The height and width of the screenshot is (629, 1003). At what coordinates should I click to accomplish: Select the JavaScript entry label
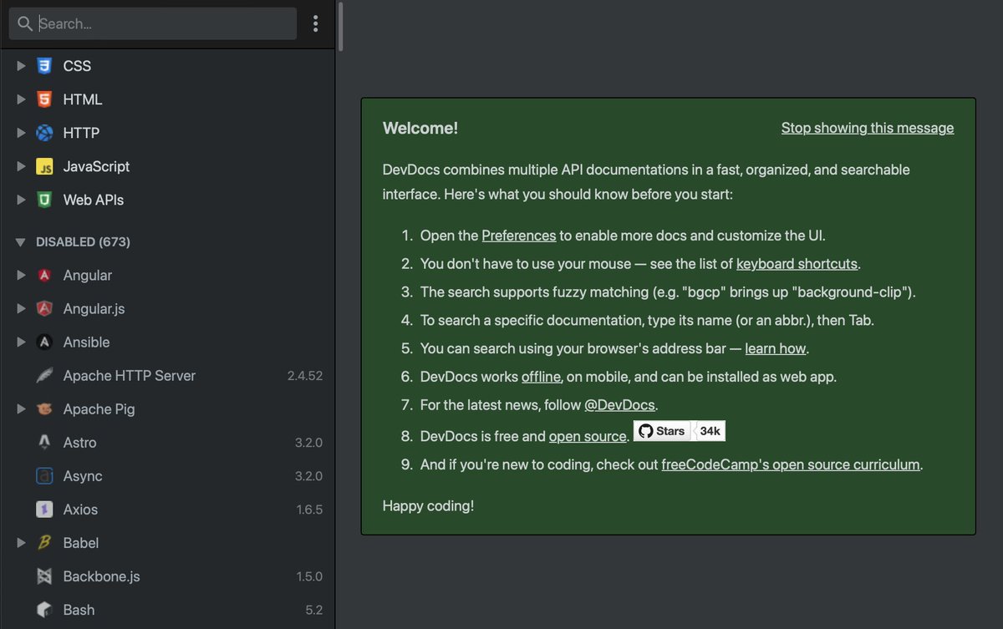[96, 166]
